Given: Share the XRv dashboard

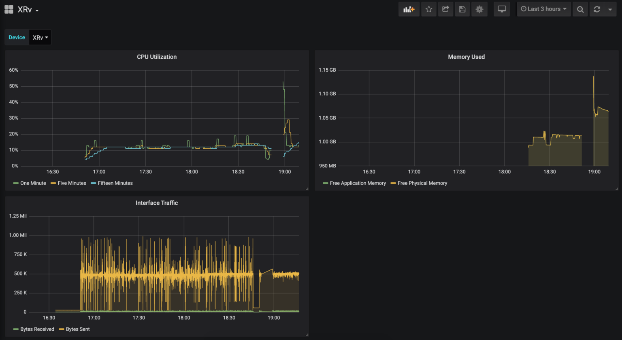Looking at the screenshot, I should click(445, 9).
